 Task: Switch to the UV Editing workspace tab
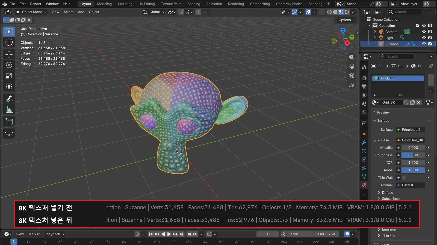point(146,4)
